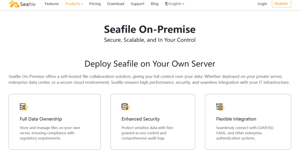Click the Seafile On-Premise heading
Image resolution: width=302 pixels, height=156 pixels.
tap(150, 29)
